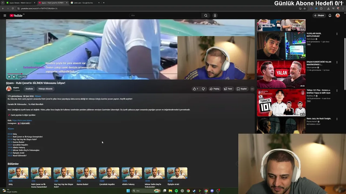Open the Chrome three-dot menu
346x194 pixels.
[343, 8]
